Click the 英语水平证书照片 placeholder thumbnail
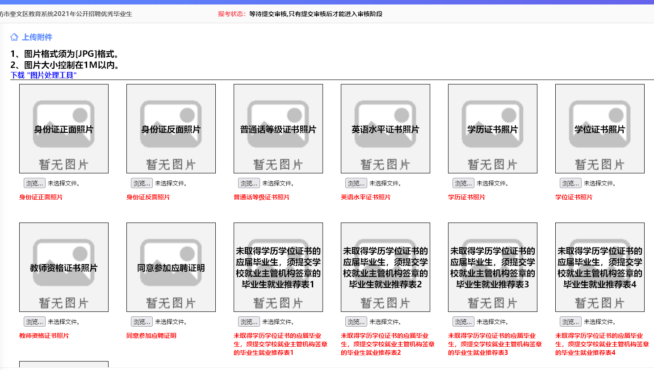Viewport: 654px width, 370px height. (386, 129)
